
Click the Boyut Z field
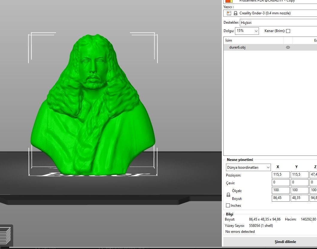(313, 198)
